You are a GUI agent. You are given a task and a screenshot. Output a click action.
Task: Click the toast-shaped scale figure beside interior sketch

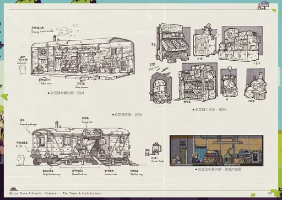[22, 70]
